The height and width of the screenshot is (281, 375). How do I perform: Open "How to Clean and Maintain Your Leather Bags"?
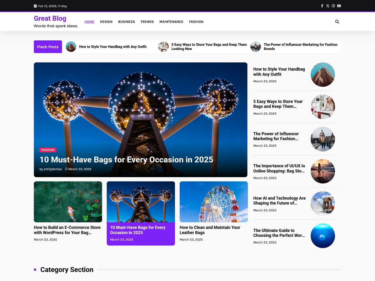coord(210,230)
